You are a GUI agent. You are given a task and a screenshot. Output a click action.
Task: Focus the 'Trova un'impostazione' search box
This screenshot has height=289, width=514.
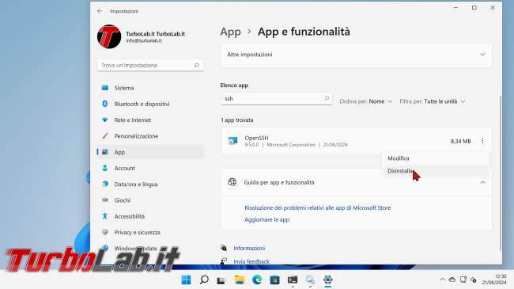coord(150,65)
